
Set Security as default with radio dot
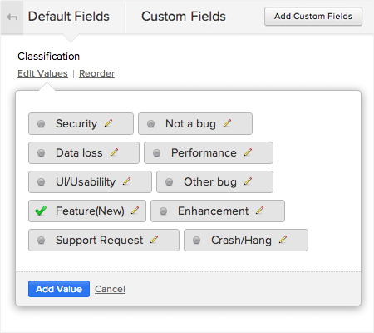41,124
